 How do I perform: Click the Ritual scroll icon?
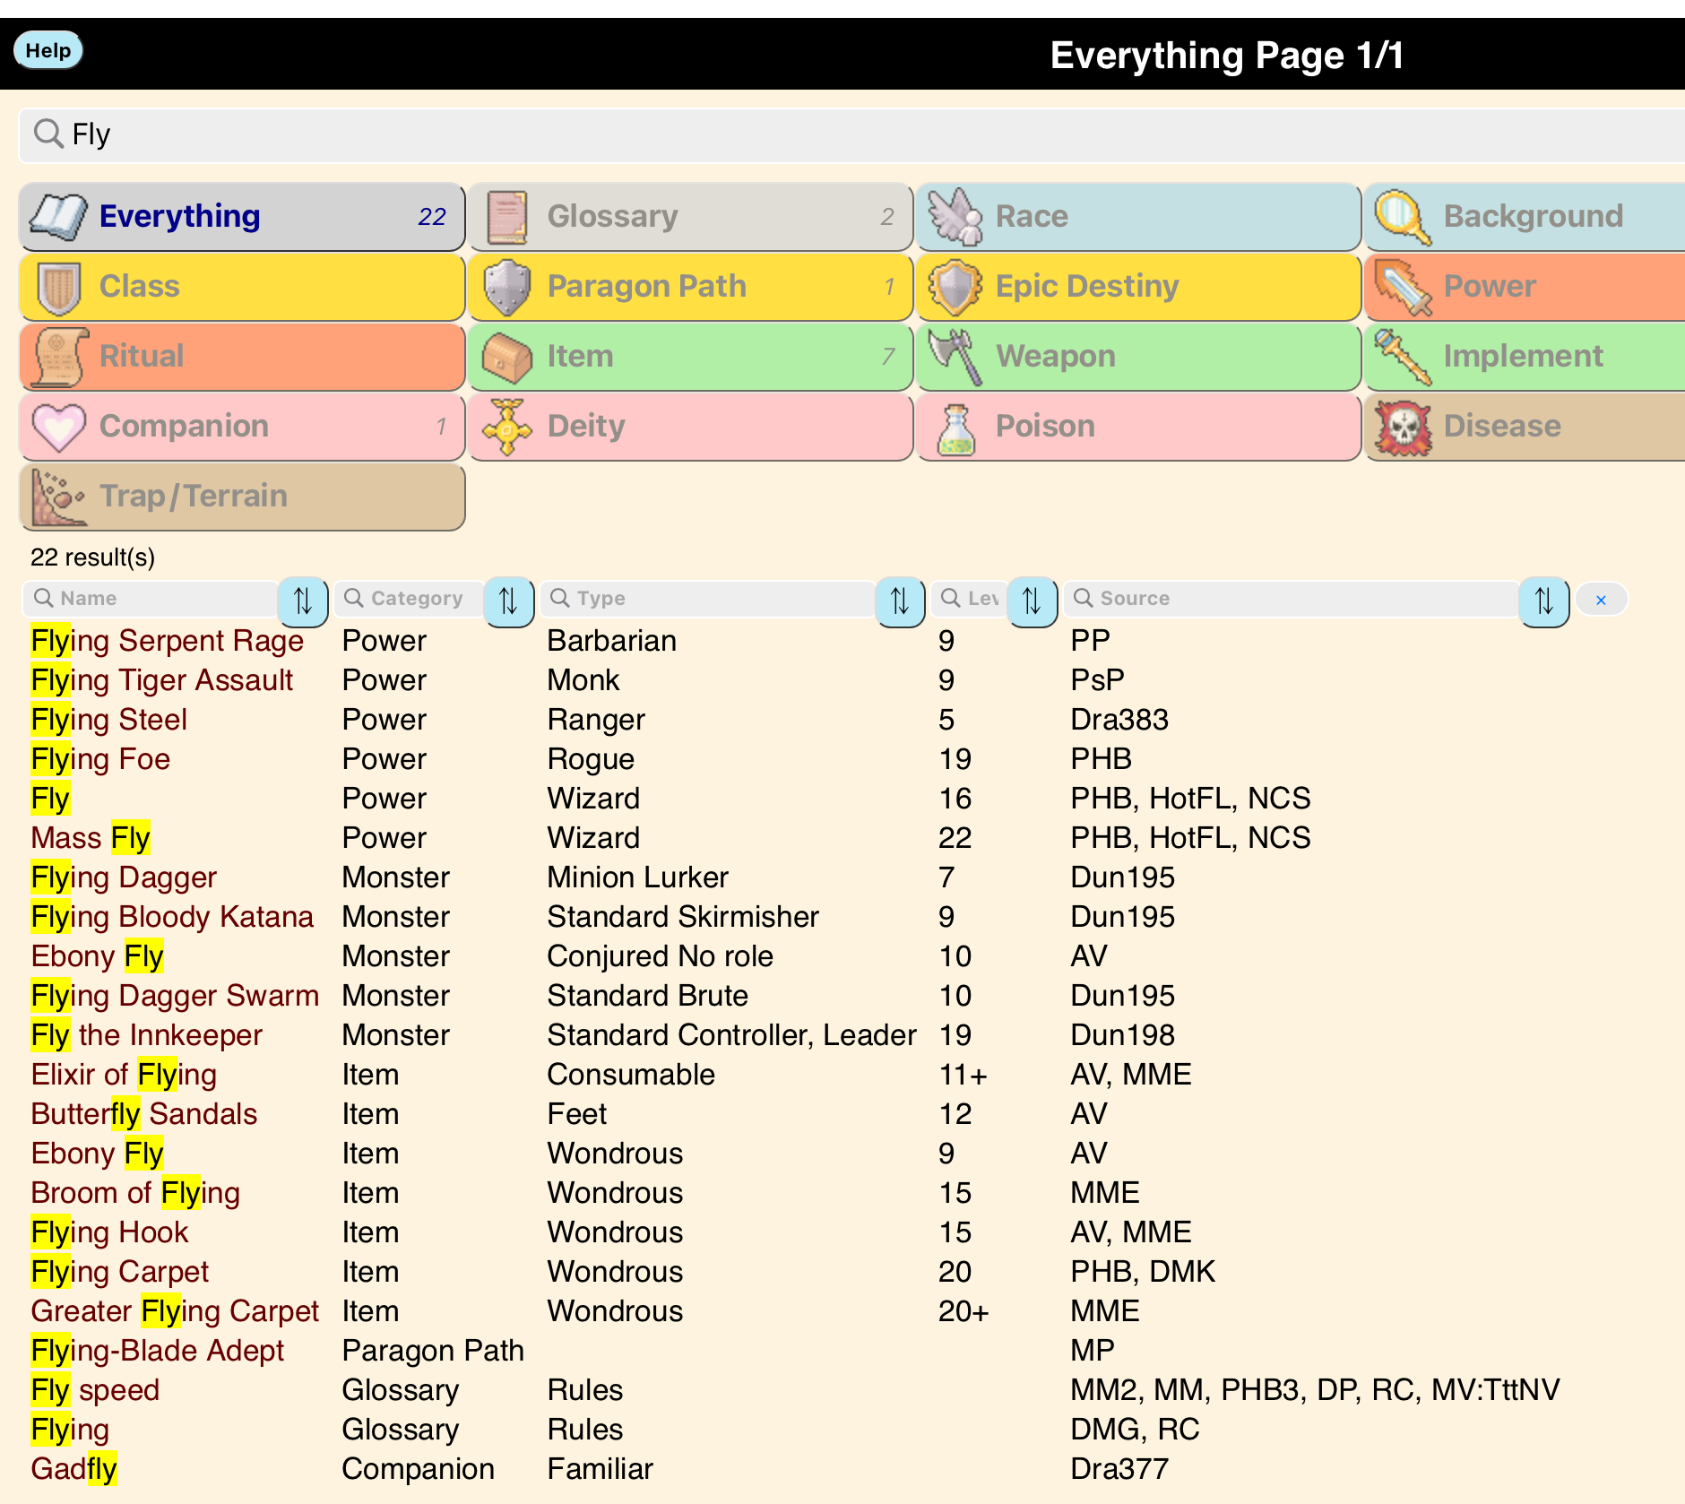coord(59,357)
